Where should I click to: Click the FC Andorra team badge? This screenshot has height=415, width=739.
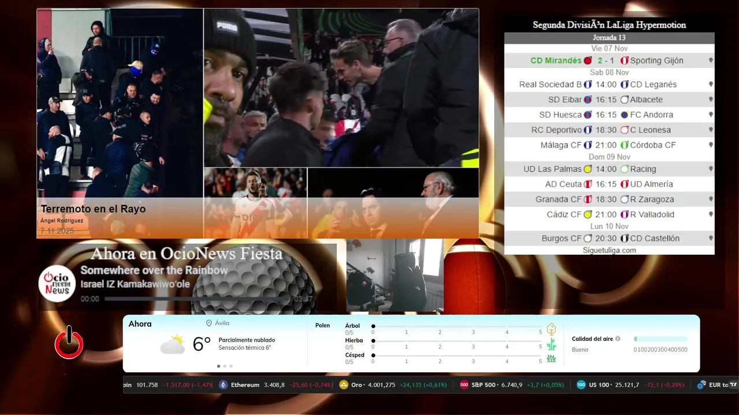[x=624, y=115]
